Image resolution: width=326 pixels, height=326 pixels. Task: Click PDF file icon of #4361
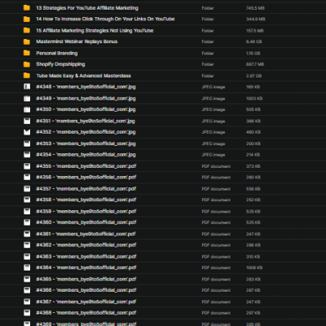27,234
